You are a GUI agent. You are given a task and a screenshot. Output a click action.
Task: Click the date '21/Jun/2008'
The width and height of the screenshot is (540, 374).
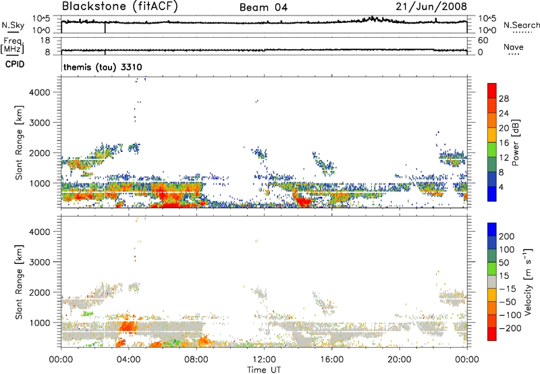coord(431,7)
